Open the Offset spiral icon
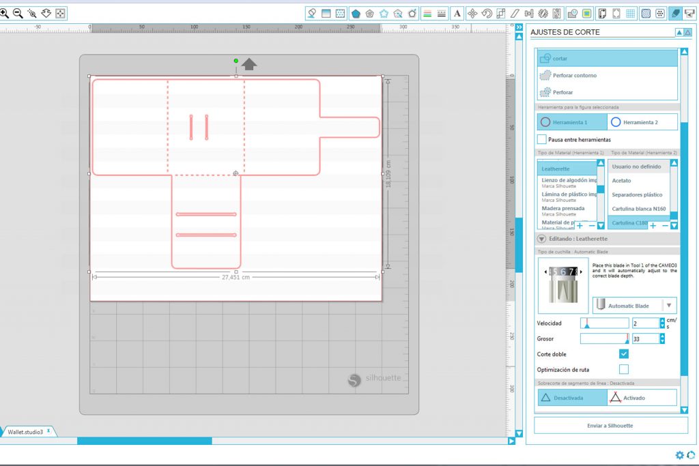This screenshot has height=466, width=699. pos(646,14)
